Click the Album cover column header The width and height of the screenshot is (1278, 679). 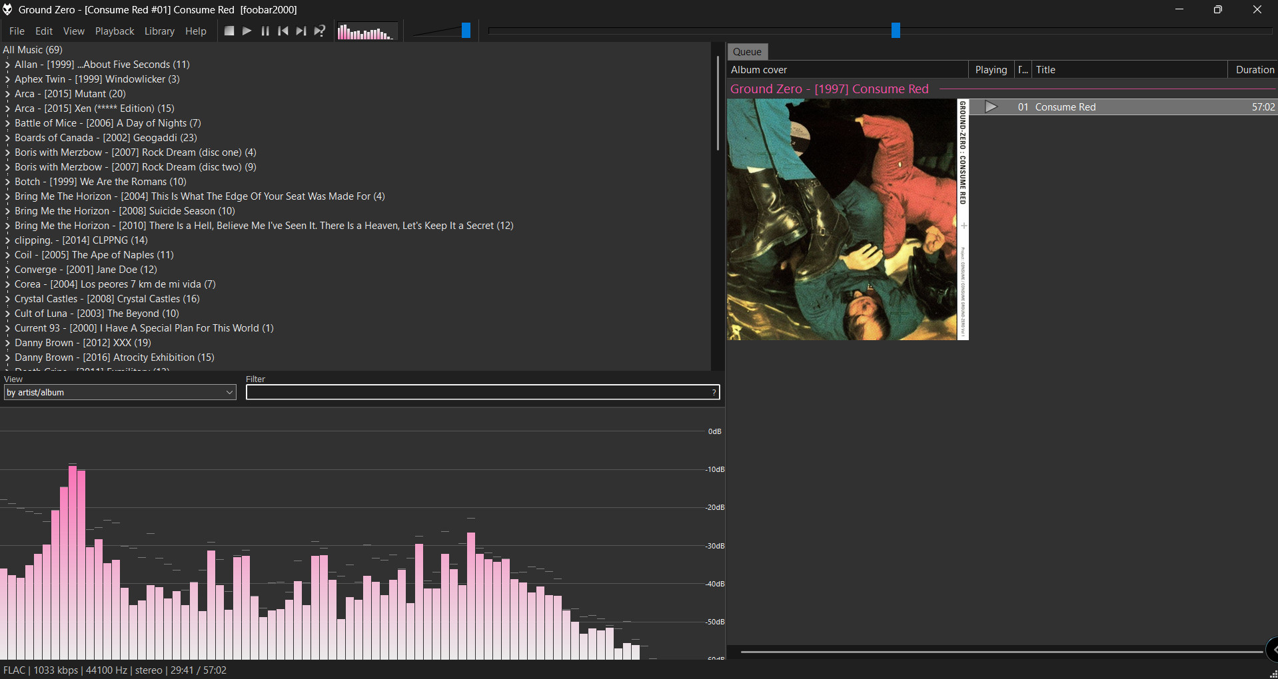[848, 70]
